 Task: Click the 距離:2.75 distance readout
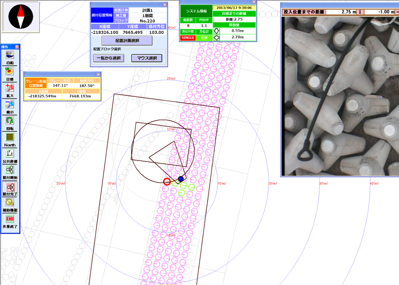coord(234,19)
